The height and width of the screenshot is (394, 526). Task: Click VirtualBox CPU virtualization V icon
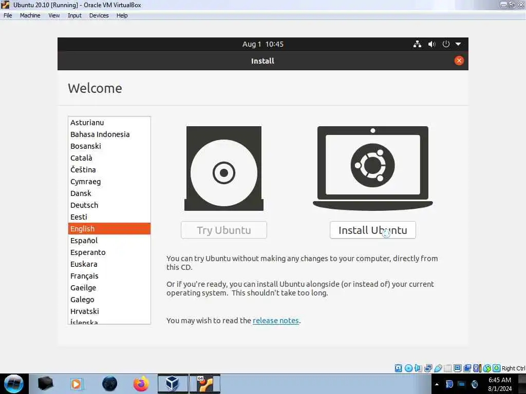(477, 368)
